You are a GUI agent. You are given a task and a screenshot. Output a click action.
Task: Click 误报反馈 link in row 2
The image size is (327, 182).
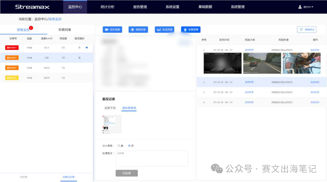[x=315, y=82]
